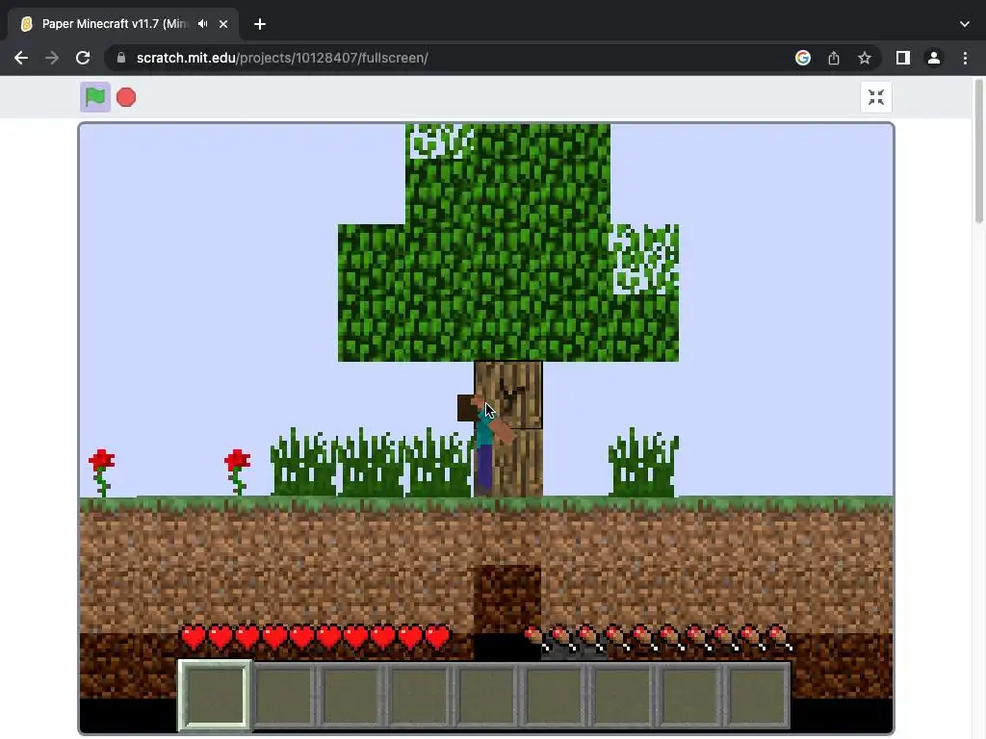Open a new browser tab
Viewport: 986px width, 739px height.
(260, 24)
